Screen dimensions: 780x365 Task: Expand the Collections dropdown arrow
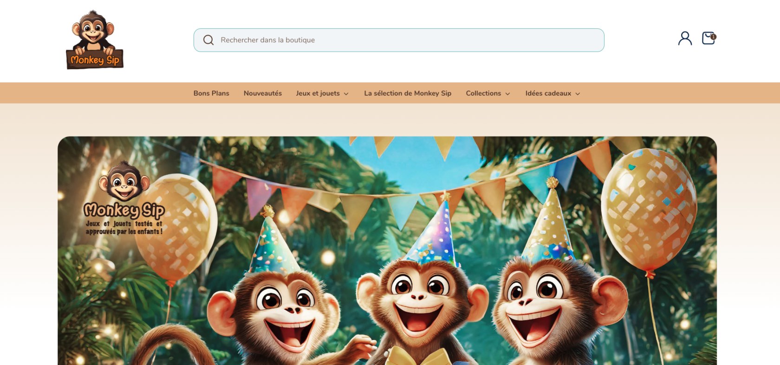[507, 94]
